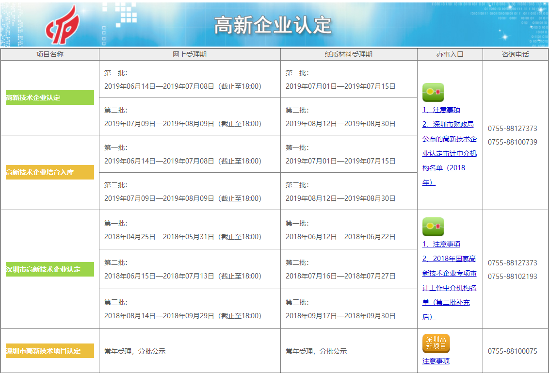This screenshot has width=549, height=376.
Task: Click phone number 0755-88100739
Action: tap(512, 142)
